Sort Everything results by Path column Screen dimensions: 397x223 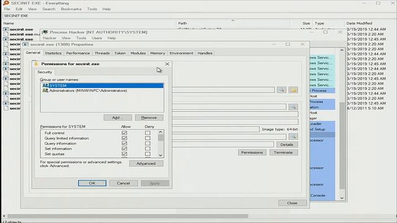pos(233,24)
